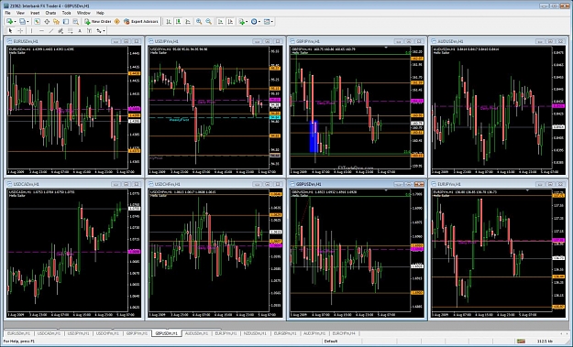Open the Insert menu
Image resolution: width=573 pixels, height=347 pixels.
[x=35, y=13]
